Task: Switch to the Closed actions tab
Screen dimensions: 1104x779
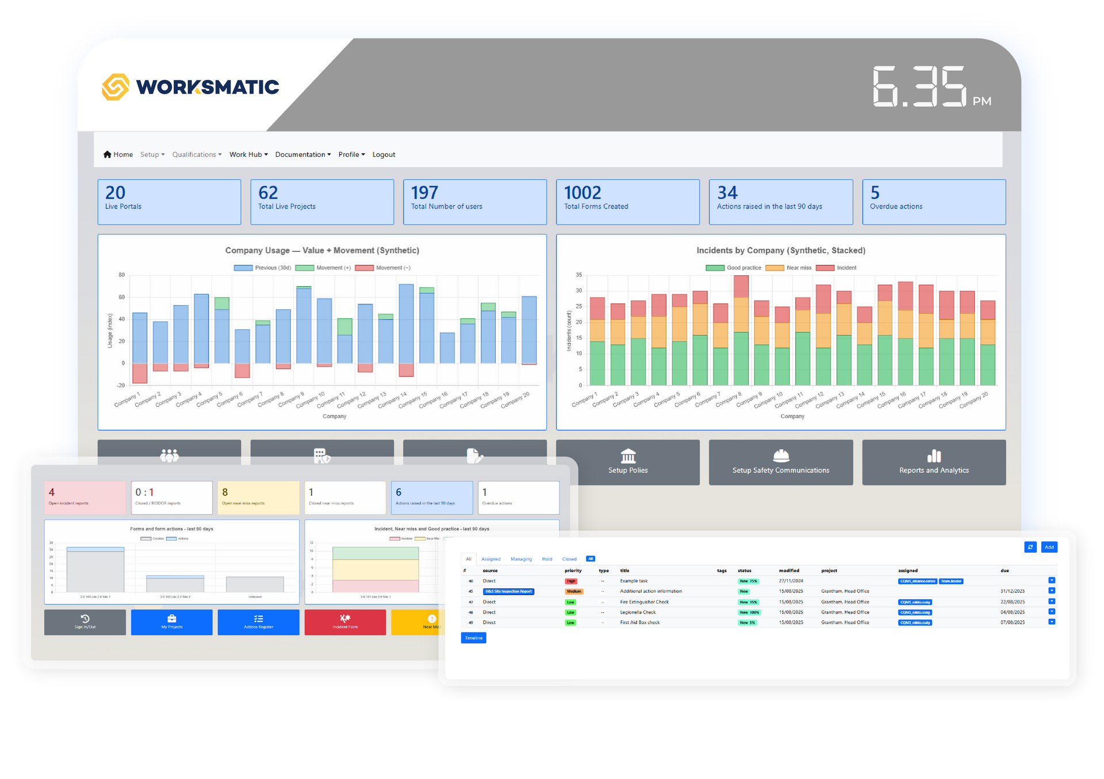Action: (x=569, y=559)
